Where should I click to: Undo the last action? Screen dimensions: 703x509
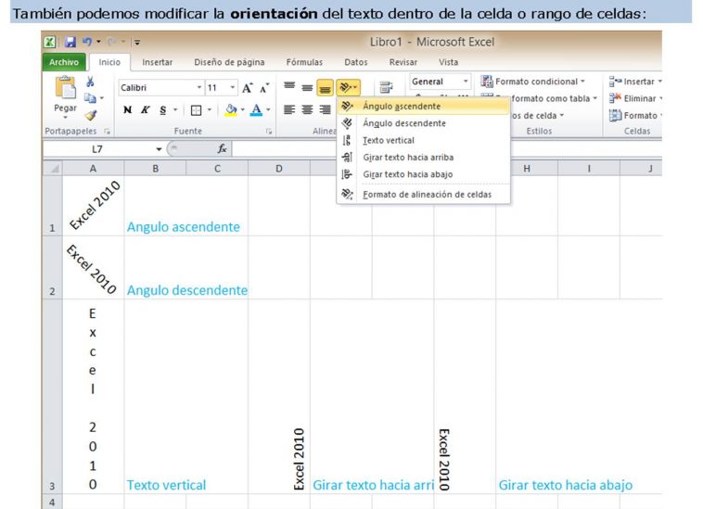pyautogui.click(x=87, y=42)
